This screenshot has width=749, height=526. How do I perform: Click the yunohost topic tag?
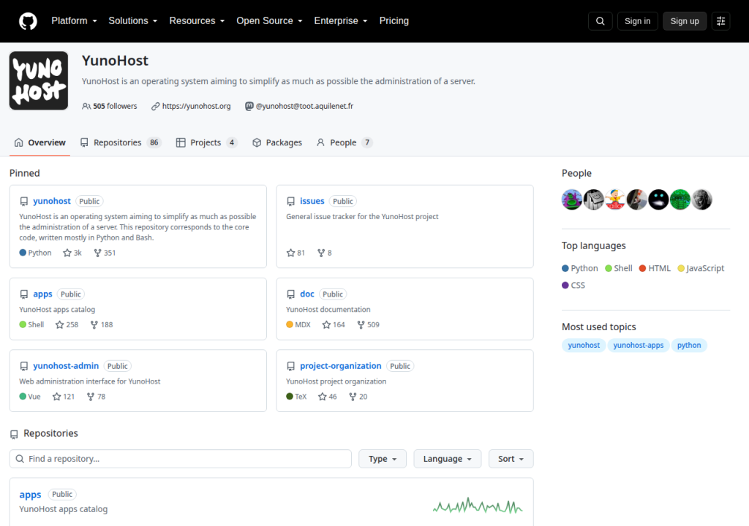point(584,345)
